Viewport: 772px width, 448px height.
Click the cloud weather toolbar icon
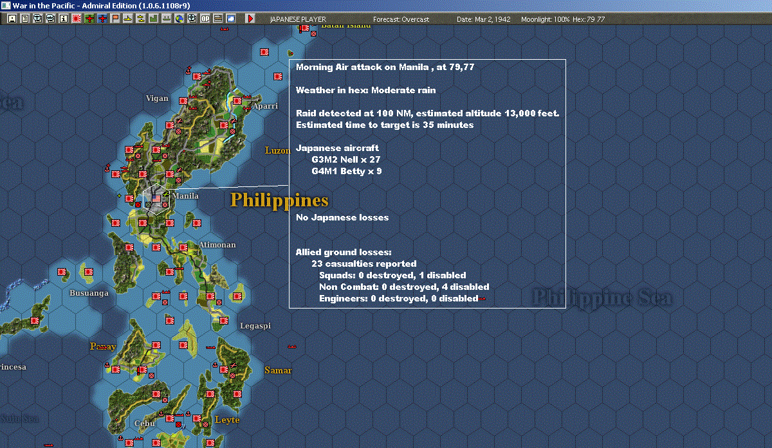click(230, 19)
